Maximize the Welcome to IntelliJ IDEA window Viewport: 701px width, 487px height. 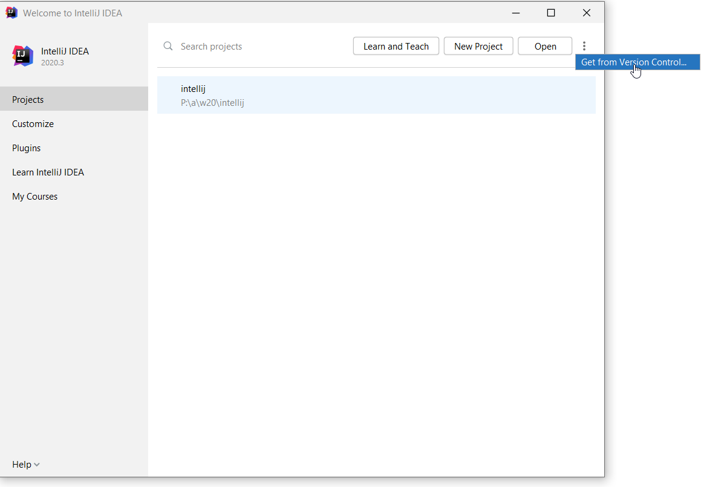tap(551, 13)
